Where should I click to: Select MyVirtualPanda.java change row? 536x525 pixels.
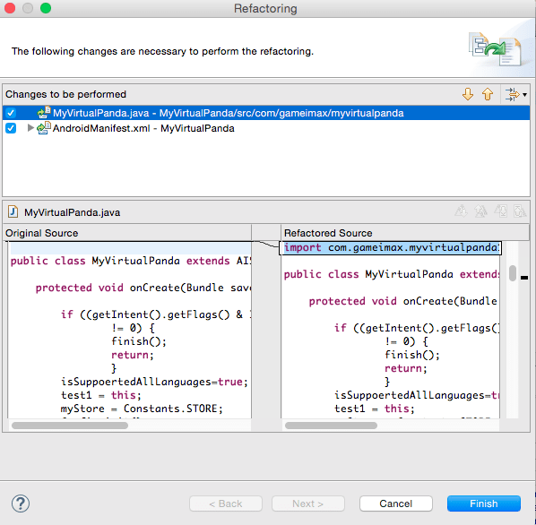[x=266, y=113]
